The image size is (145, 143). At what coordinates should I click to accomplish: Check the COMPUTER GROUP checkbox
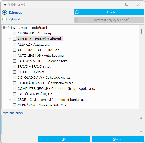pyautogui.click(x=14, y=89)
